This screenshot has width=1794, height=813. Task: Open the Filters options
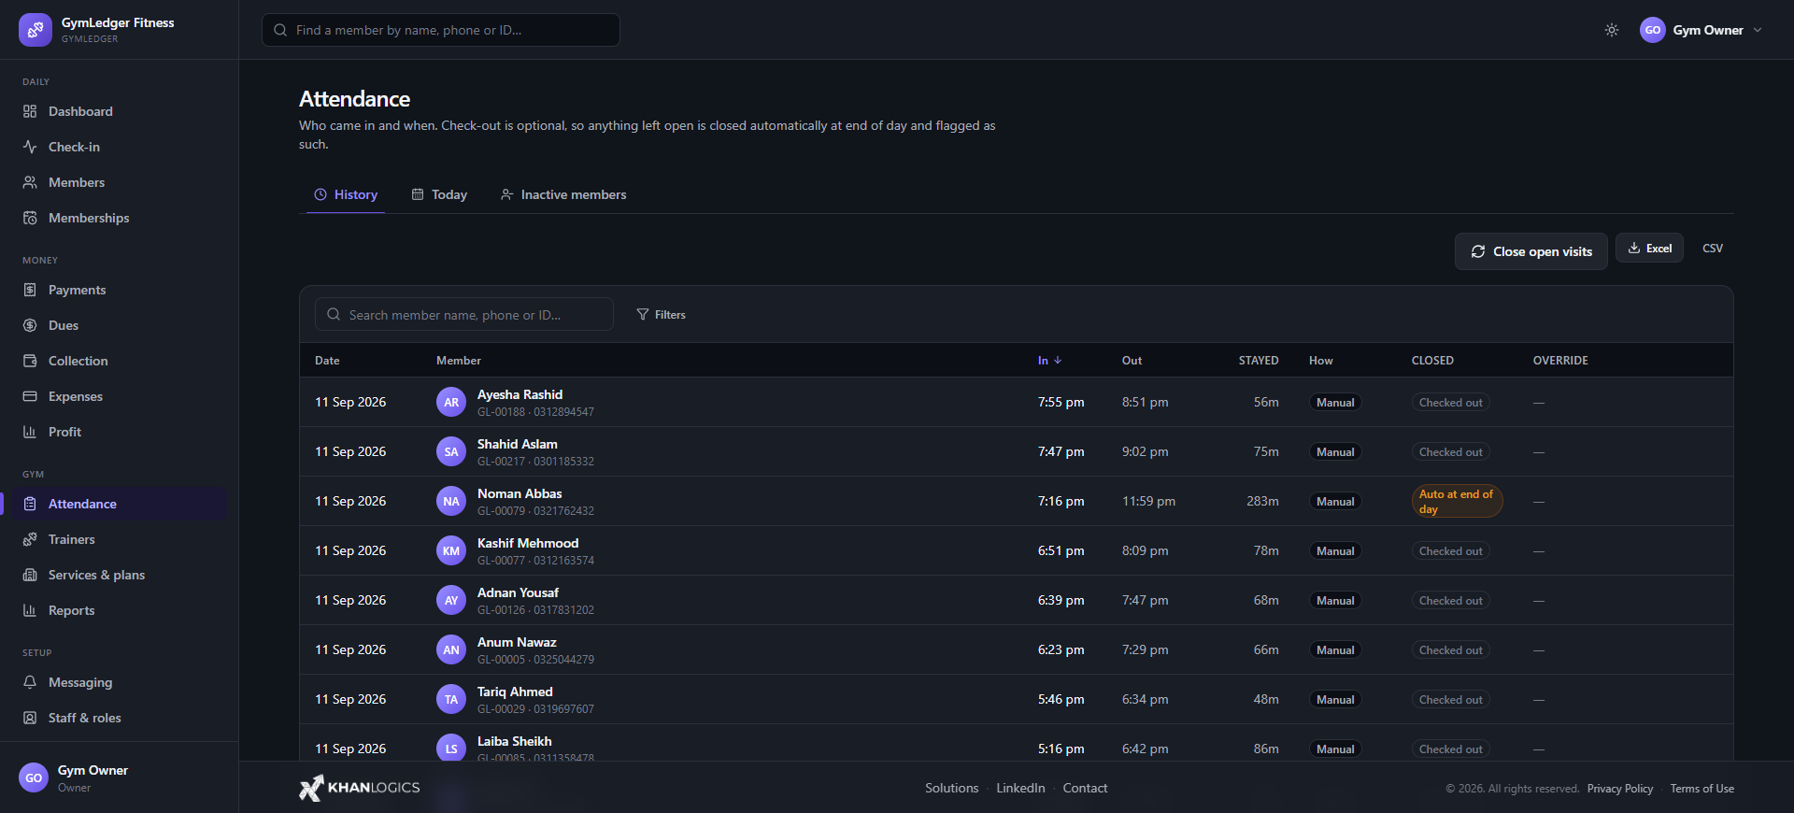(x=661, y=315)
